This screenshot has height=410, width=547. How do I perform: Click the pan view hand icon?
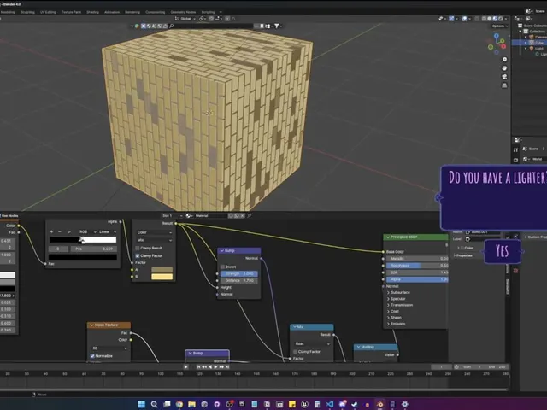(504, 68)
